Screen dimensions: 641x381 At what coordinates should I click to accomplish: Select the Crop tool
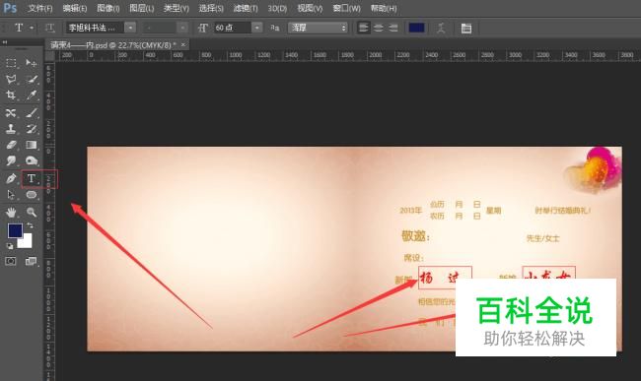(11, 95)
